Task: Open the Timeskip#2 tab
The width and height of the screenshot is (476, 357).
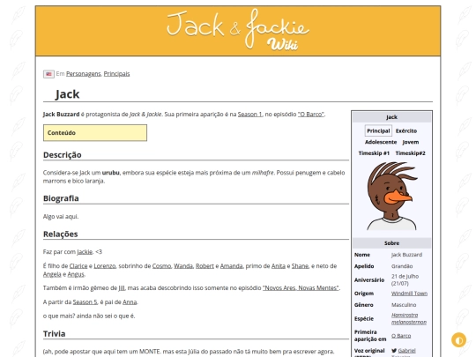Action: tap(410, 153)
